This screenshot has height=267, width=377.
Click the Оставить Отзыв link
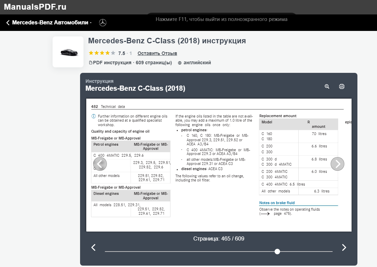[x=157, y=53]
